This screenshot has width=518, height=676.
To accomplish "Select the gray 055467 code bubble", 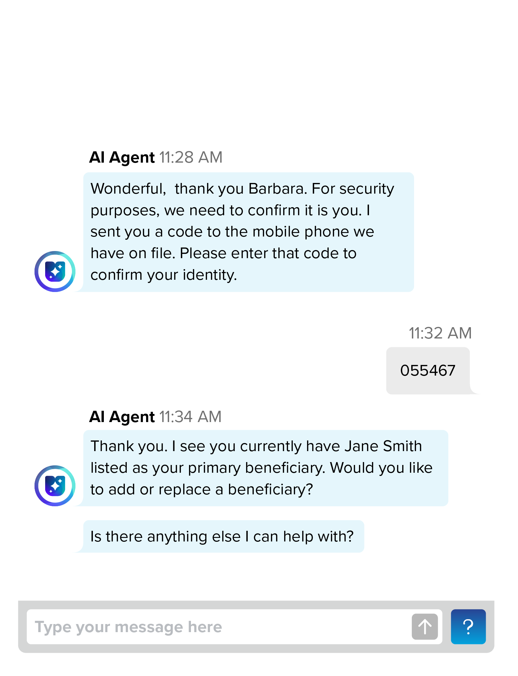I will click(428, 370).
